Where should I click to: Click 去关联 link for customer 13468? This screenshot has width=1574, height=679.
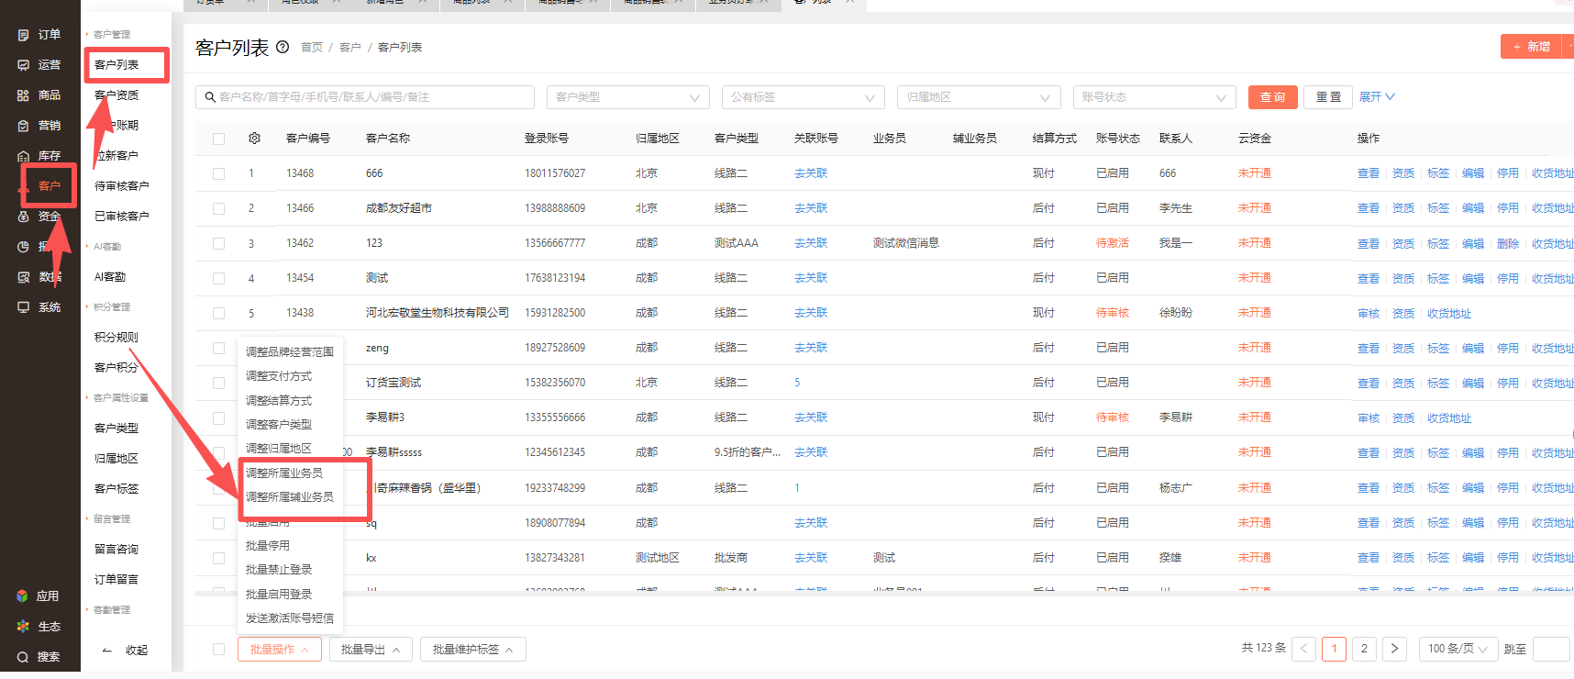click(x=811, y=173)
